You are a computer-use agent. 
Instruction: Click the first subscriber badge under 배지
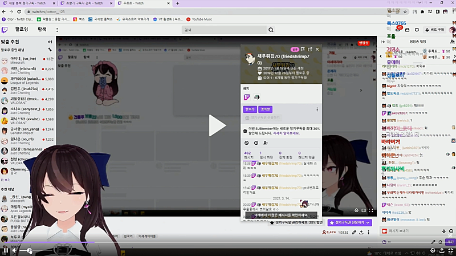tap(247, 97)
